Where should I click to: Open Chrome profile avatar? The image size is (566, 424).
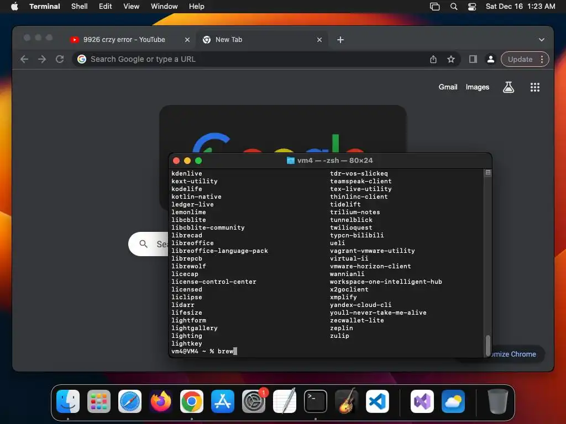(x=491, y=59)
